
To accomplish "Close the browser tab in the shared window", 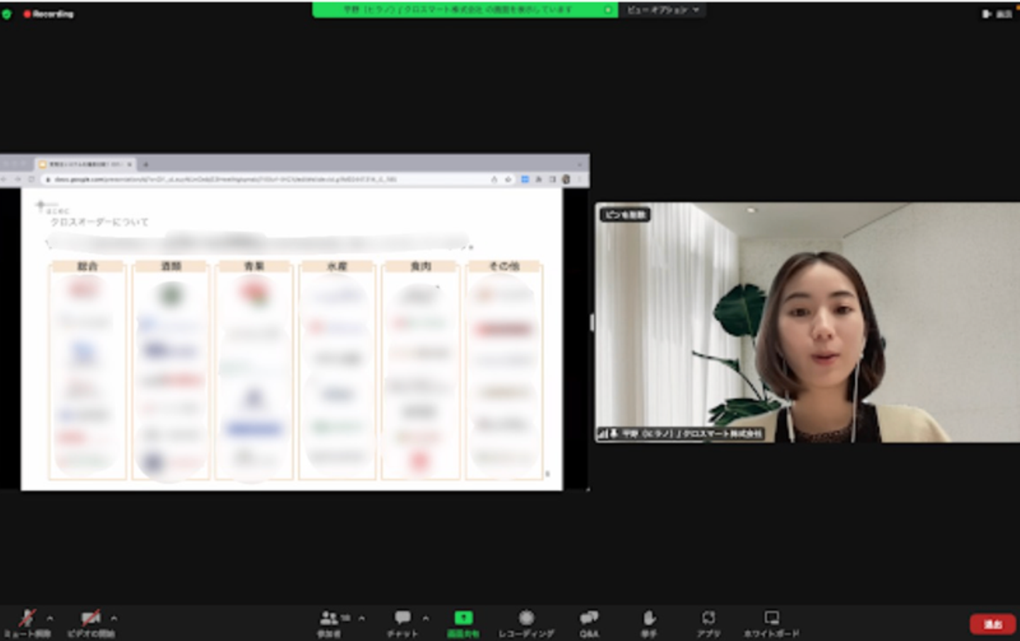I will click(130, 164).
